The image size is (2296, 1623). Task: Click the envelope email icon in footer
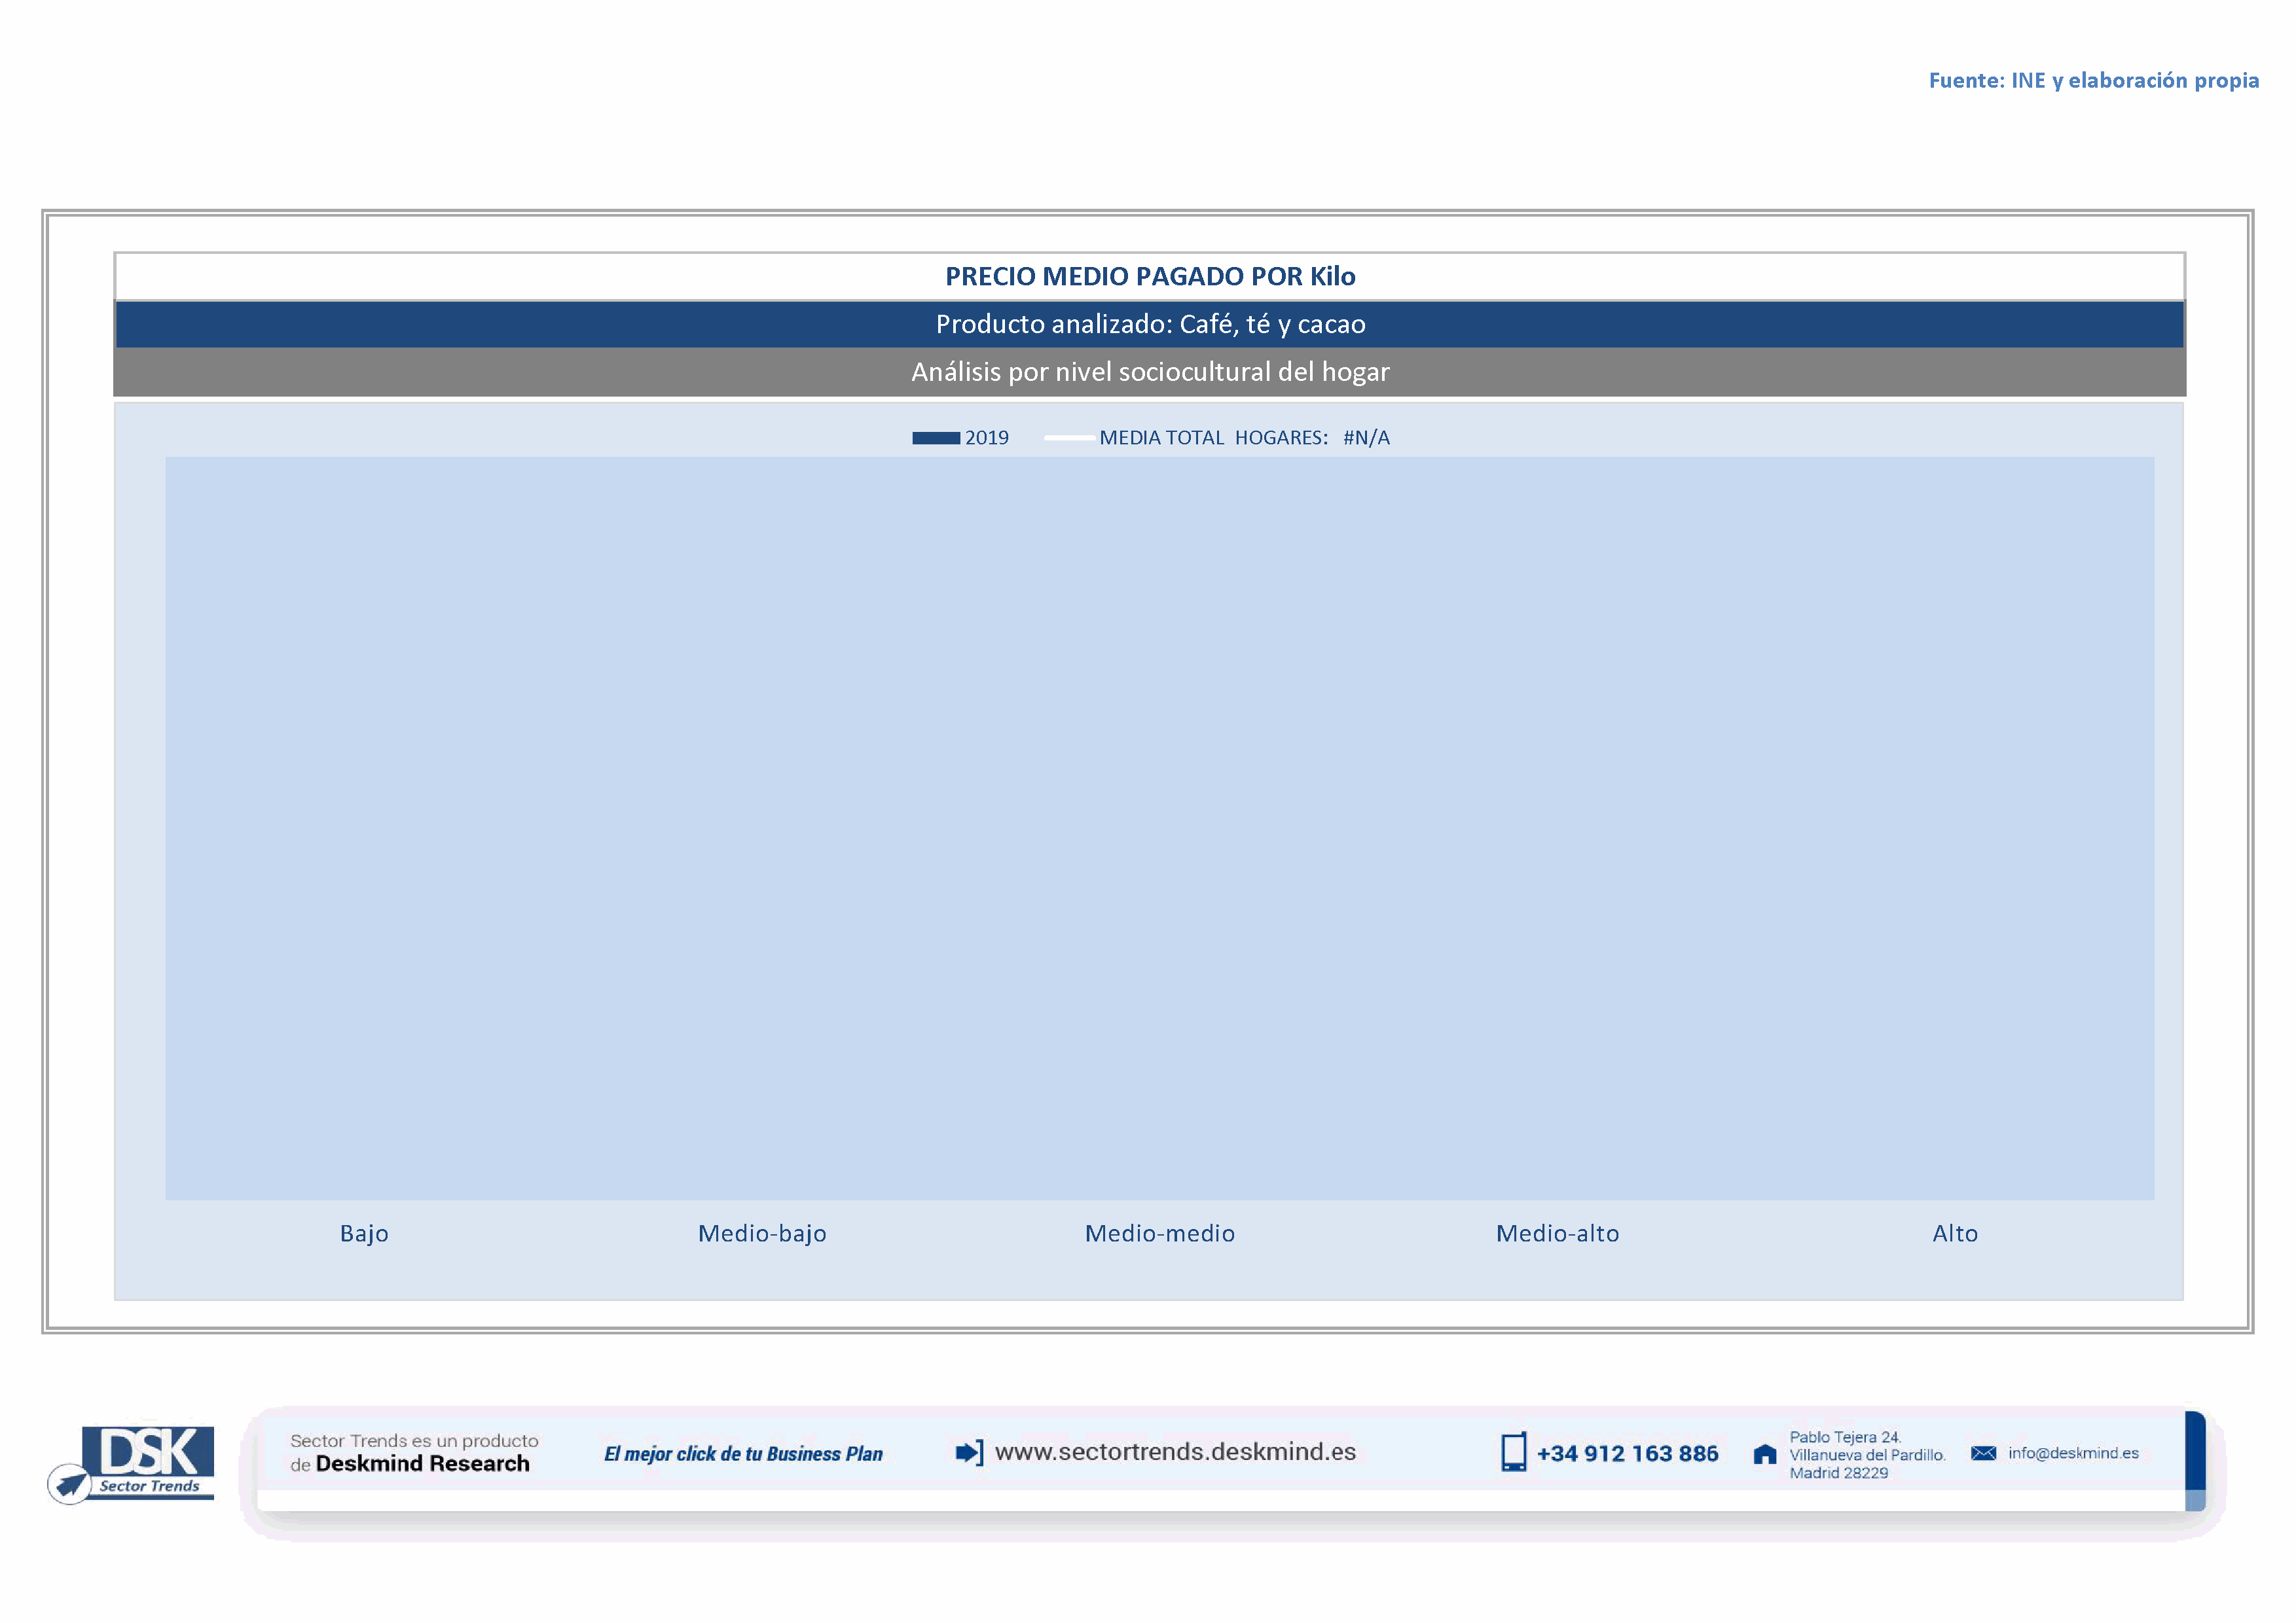pyautogui.click(x=1983, y=1453)
